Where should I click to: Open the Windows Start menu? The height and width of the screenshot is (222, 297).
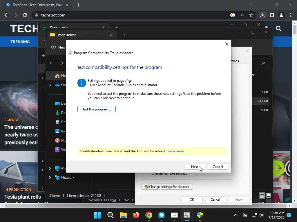click(x=97, y=215)
